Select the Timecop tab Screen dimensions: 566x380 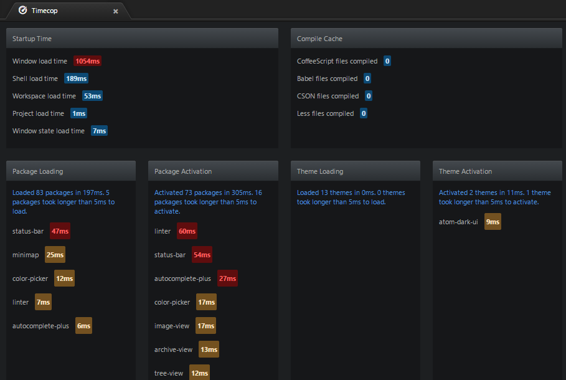(68, 11)
